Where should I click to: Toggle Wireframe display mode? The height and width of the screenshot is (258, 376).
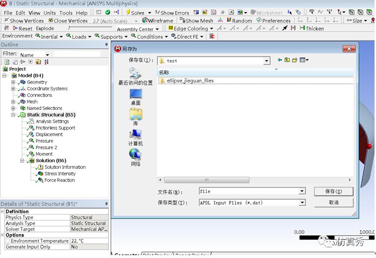(157, 21)
